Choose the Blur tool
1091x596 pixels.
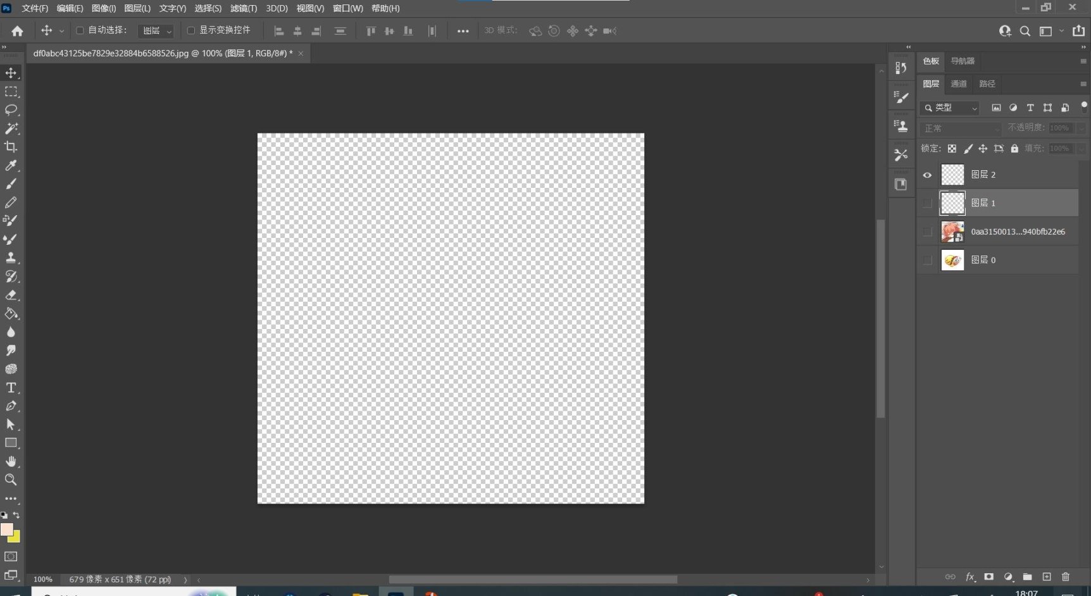(11, 332)
